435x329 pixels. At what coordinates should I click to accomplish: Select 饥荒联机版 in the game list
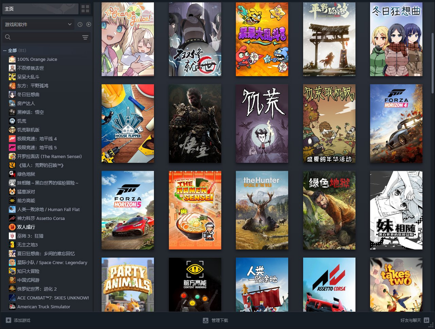pos(28,130)
